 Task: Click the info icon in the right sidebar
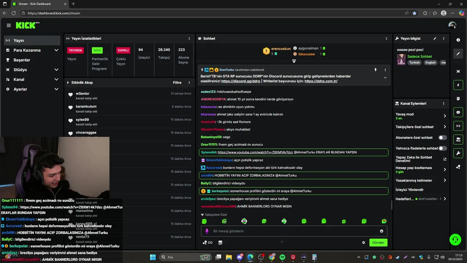pos(458,40)
